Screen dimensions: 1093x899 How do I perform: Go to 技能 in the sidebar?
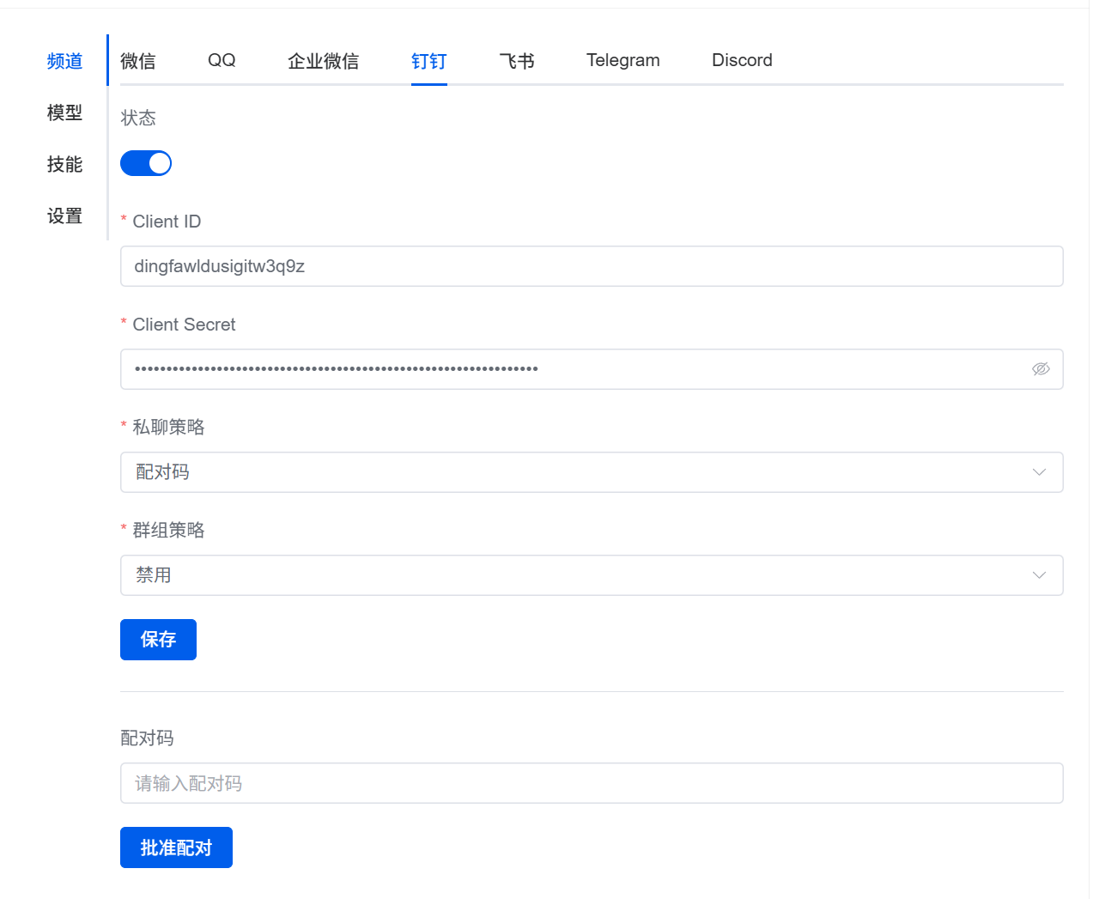(64, 164)
